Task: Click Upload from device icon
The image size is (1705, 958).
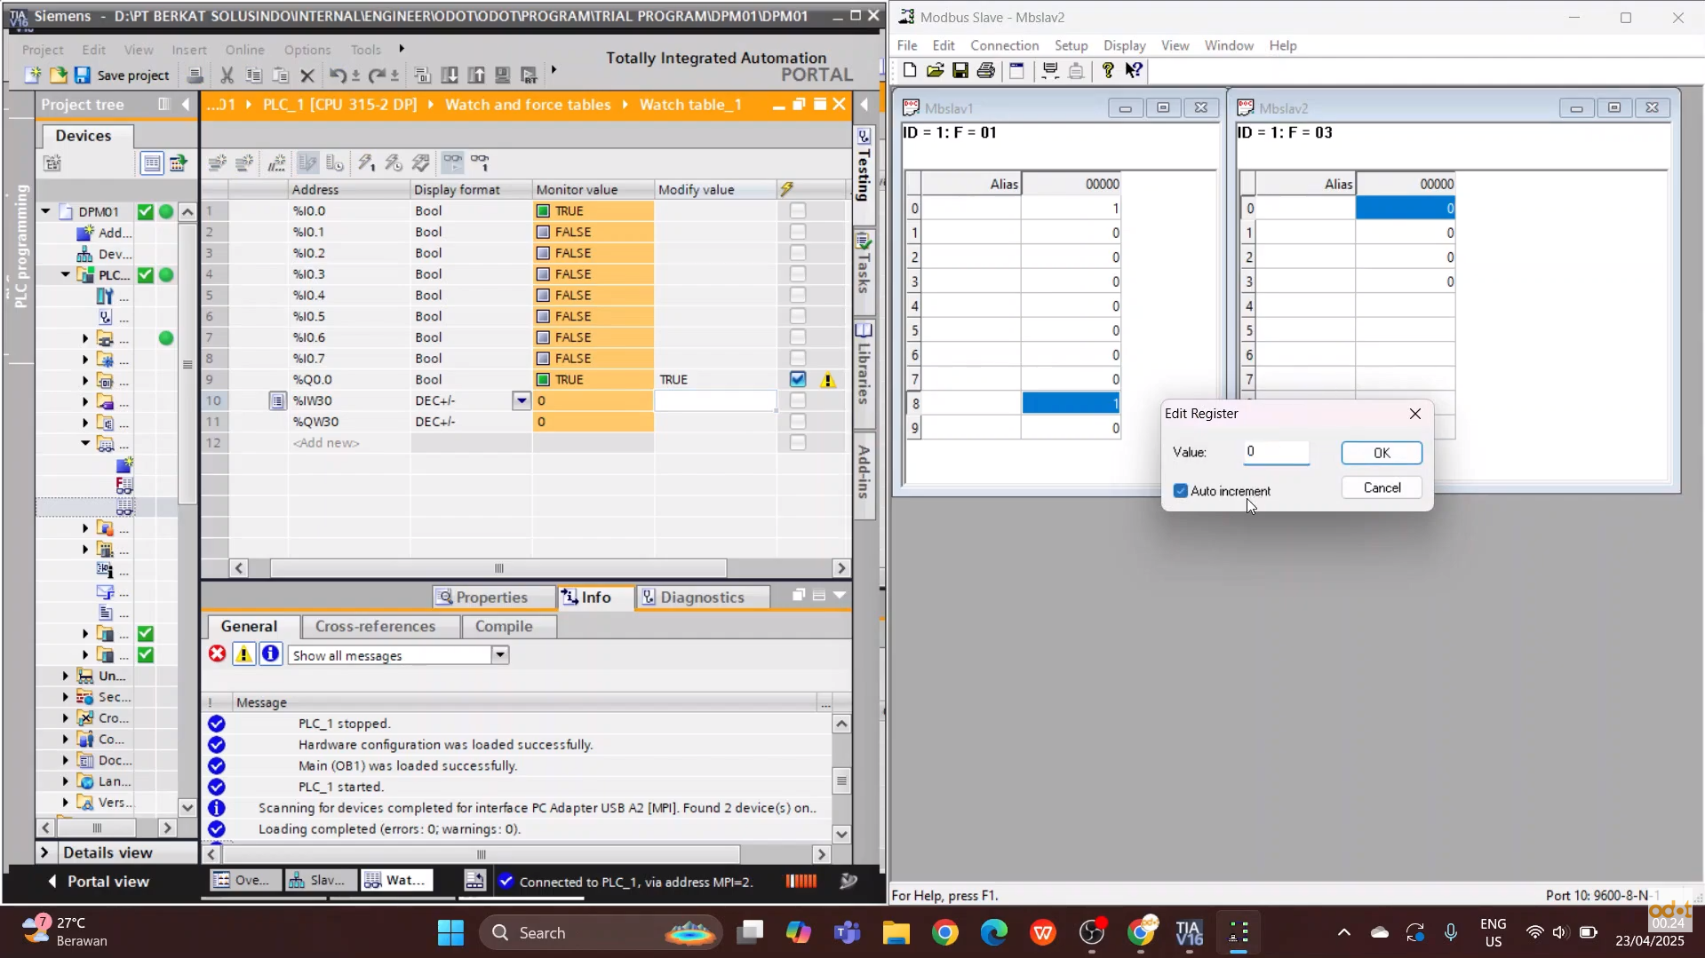Action: tap(476, 75)
